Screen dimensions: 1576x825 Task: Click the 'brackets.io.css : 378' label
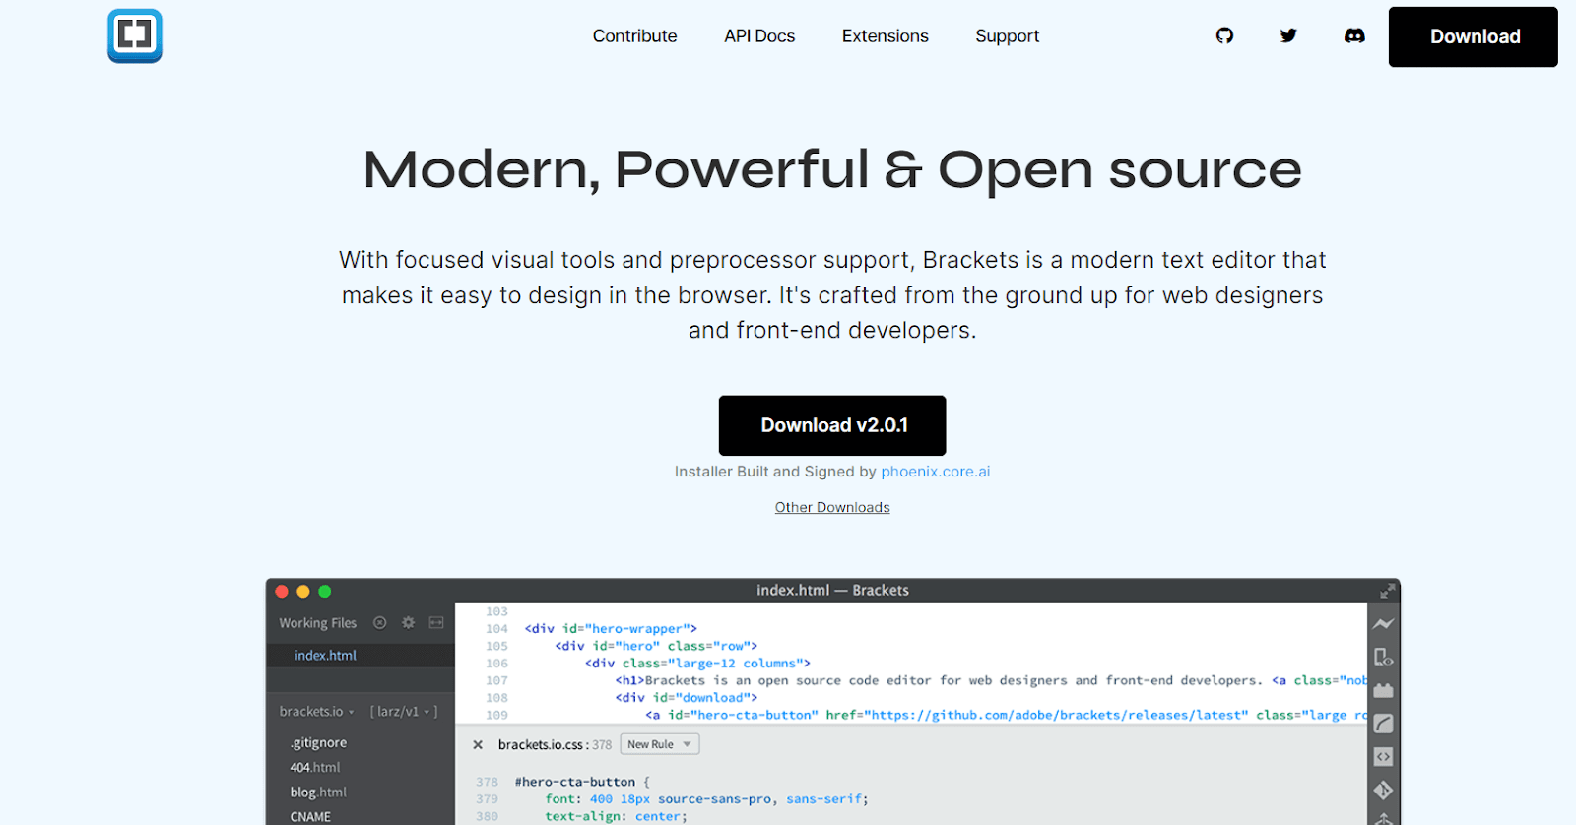click(x=555, y=745)
